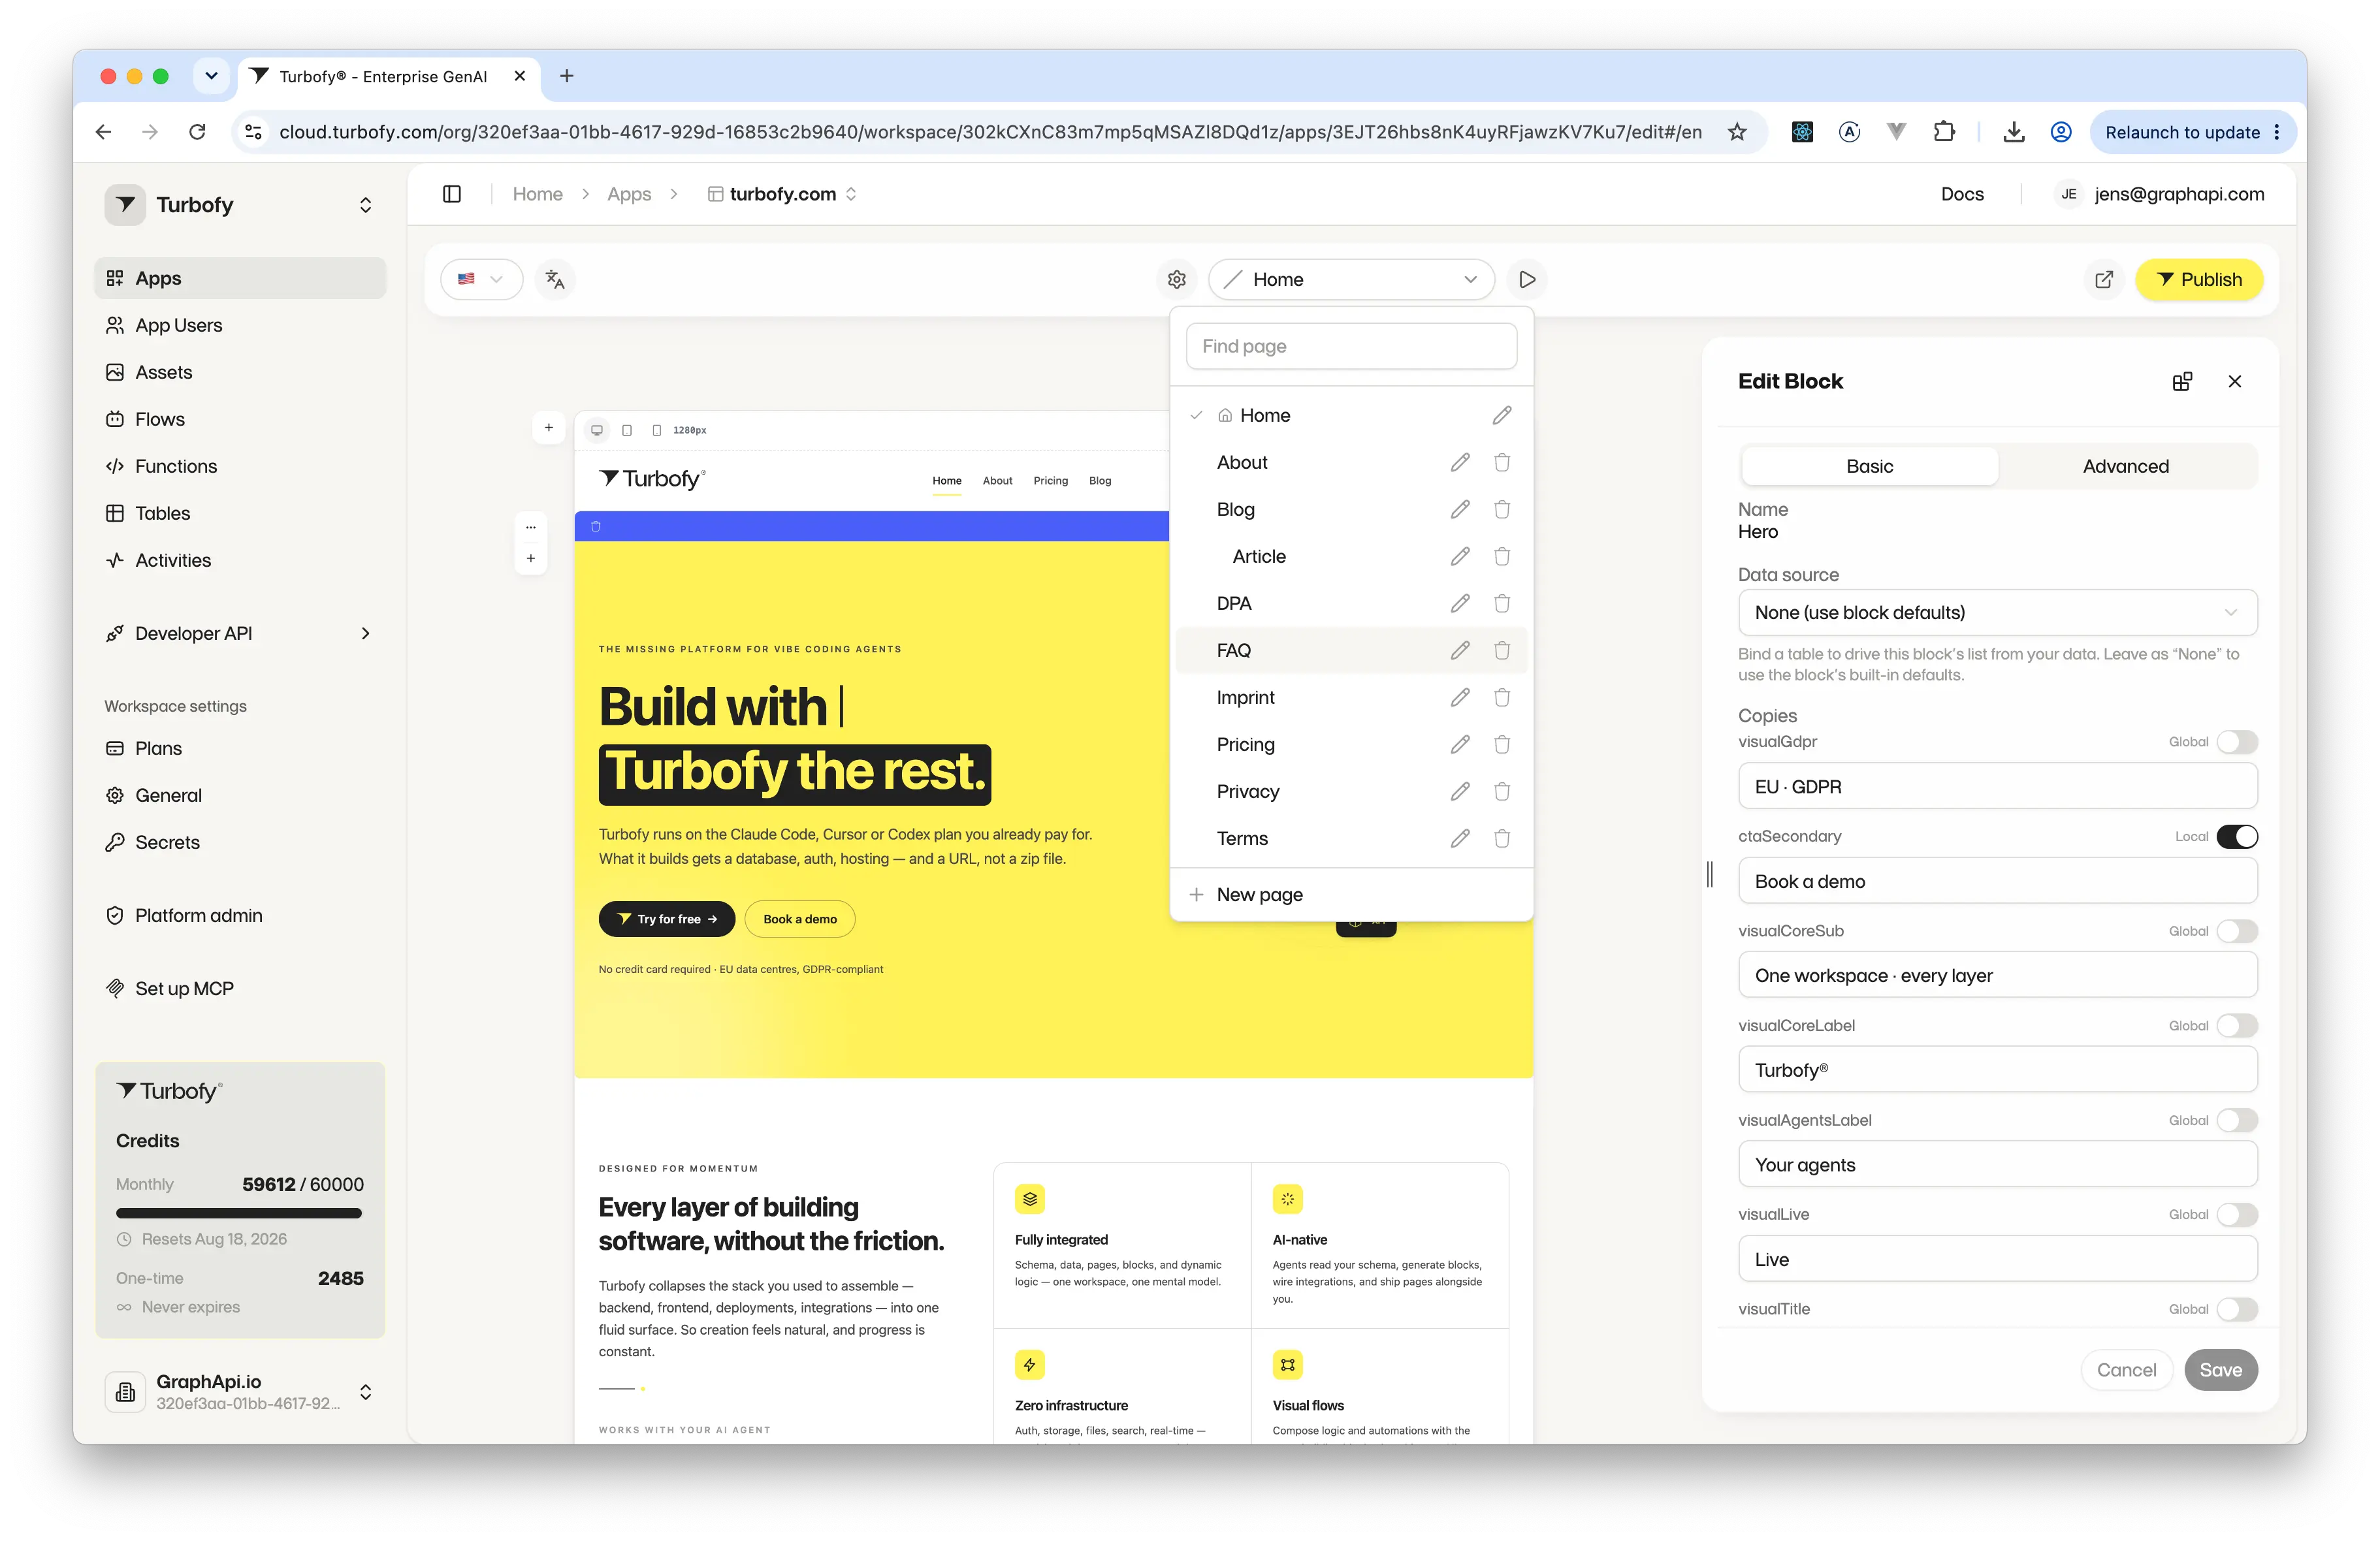Toggle visualCoreSub Global switch
This screenshot has width=2380, height=1541.
pyautogui.click(x=2237, y=931)
